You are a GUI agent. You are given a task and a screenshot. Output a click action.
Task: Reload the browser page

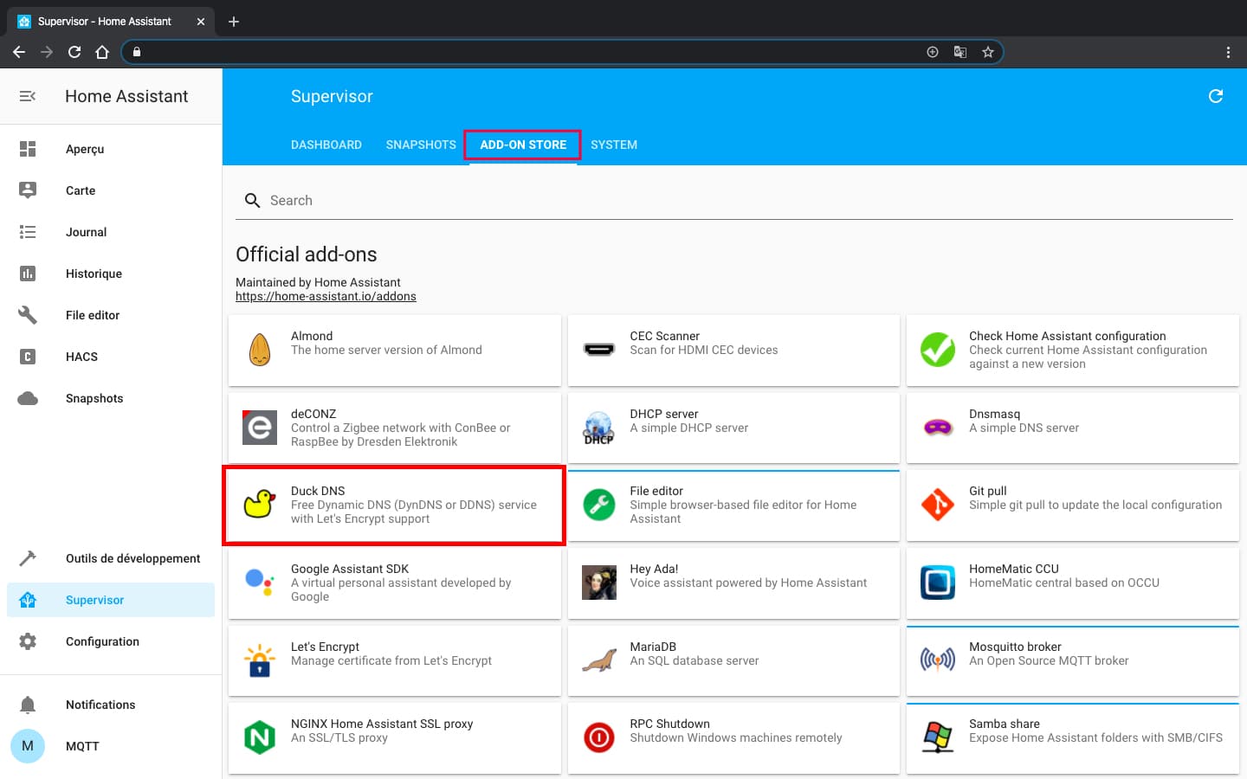pos(74,52)
